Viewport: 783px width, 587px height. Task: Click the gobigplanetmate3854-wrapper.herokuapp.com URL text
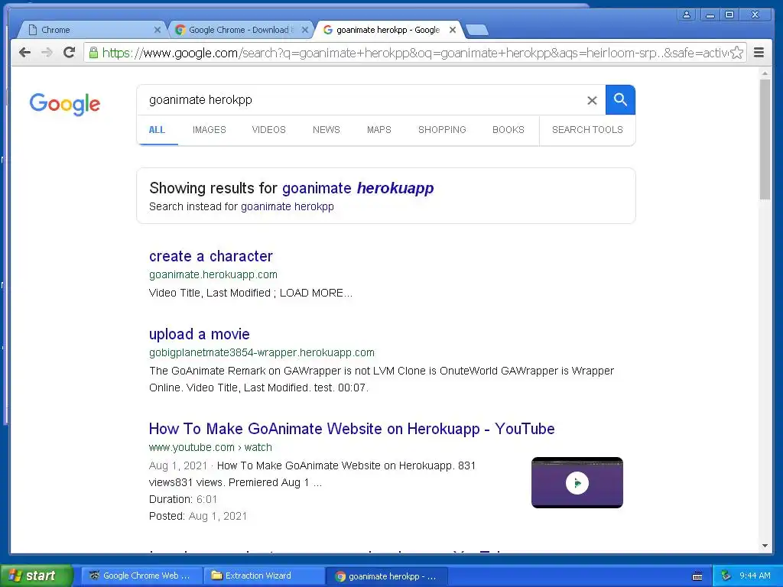coord(262,352)
